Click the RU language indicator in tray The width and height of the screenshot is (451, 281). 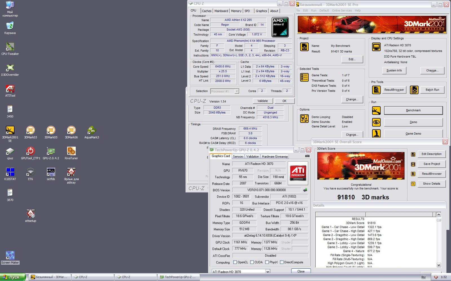pyautogui.click(x=423, y=277)
